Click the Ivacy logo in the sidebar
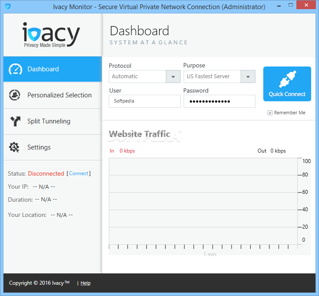 51,35
